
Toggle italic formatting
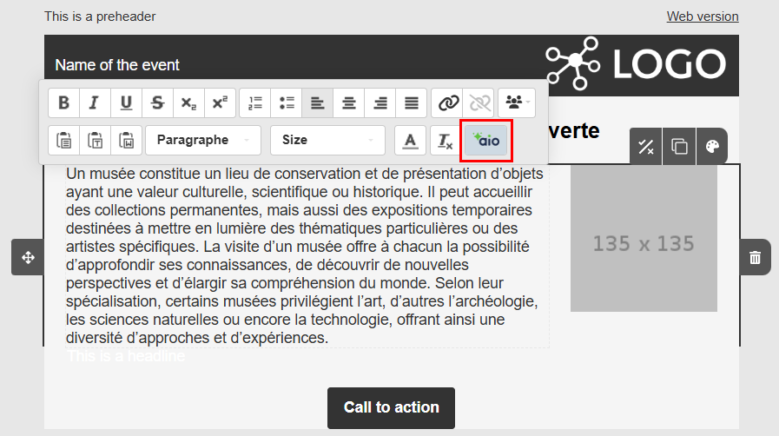tap(95, 102)
